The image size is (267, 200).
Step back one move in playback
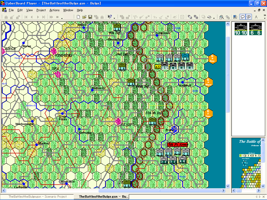point(32,17)
